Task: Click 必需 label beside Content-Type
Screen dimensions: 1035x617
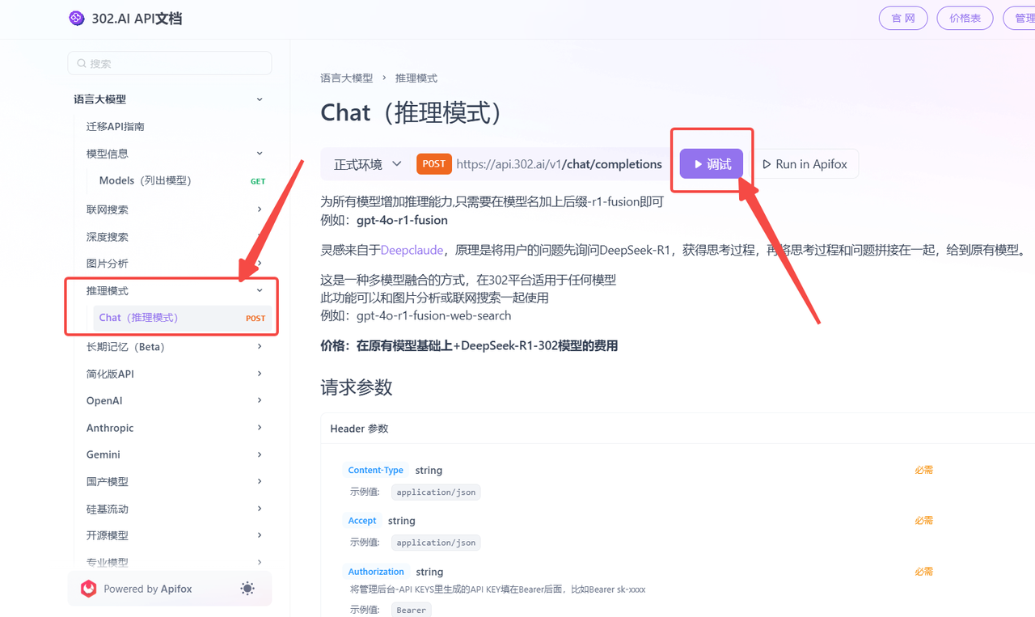Action: coord(924,470)
